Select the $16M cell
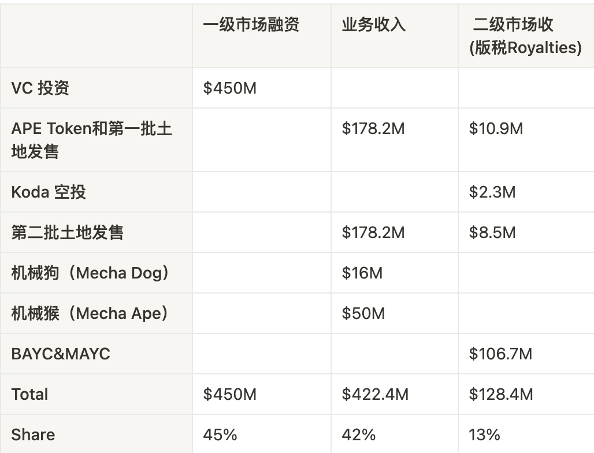This screenshot has width=594, height=453. (x=362, y=273)
